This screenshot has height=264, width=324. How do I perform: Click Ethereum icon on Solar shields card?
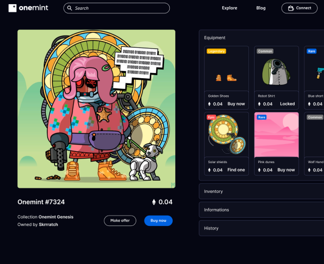(209, 170)
